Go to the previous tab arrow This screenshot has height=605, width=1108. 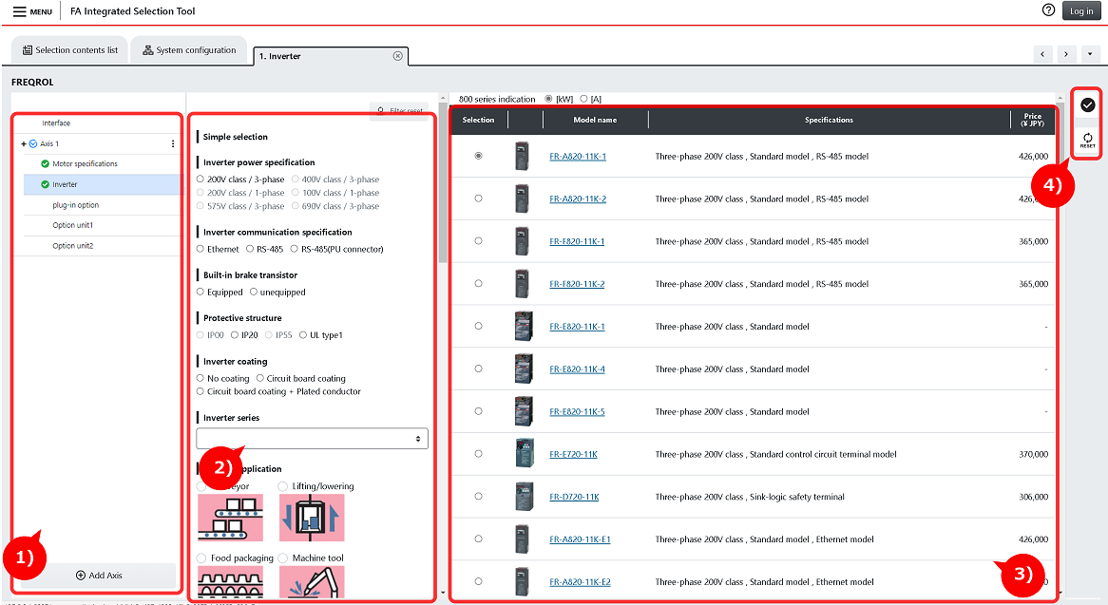click(1042, 53)
